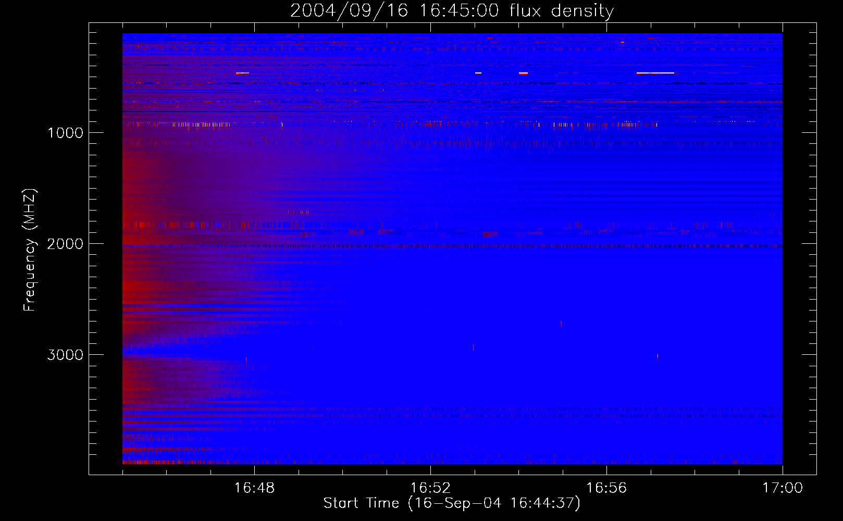This screenshot has height=521, width=843.
Task: Click the 16:48 time tick label
Action: [x=254, y=488]
